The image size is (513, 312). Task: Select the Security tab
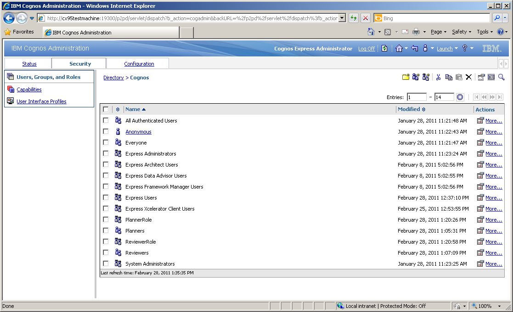[80, 64]
